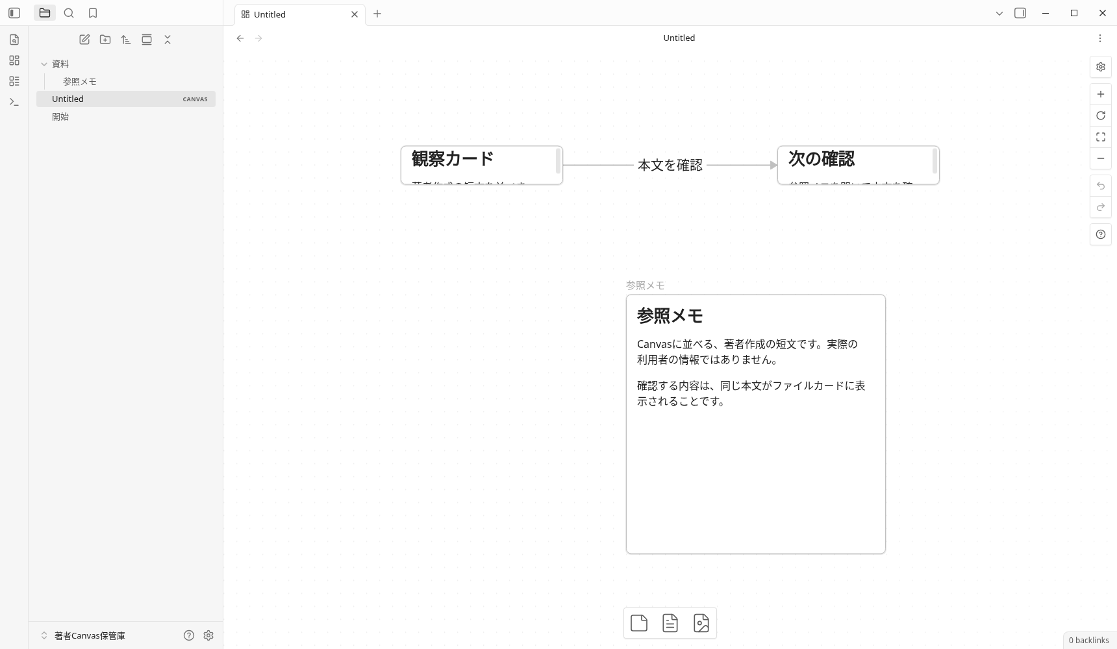The image size is (1117, 649).
Task: Open vault help icon
Action: [189, 635]
